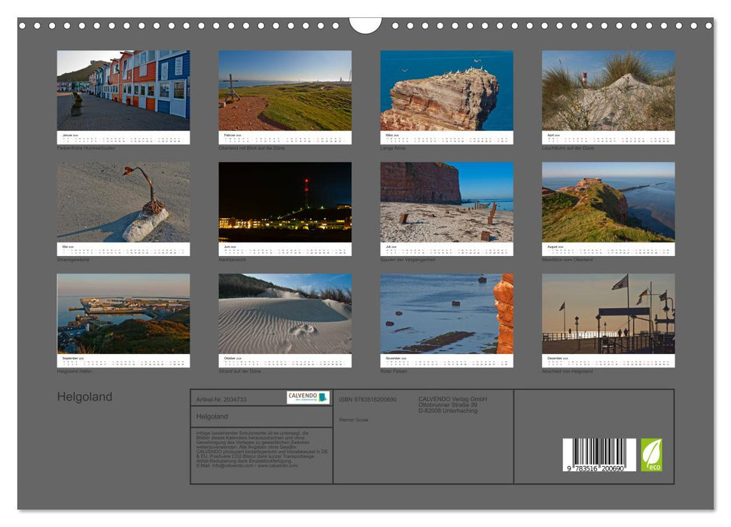The image size is (731, 527).
Task: Click the info@calvendo.com email address
Action: (x=233, y=465)
